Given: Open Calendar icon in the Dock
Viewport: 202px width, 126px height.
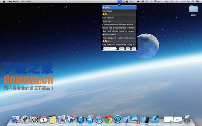Looking at the screenshot, I should [x=43, y=119].
